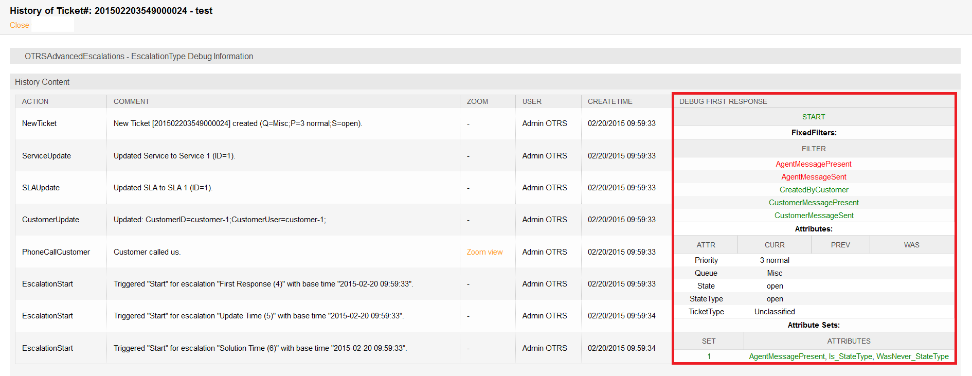Click the ticket history page title
The height and width of the screenshot is (376, 972).
click(111, 11)
